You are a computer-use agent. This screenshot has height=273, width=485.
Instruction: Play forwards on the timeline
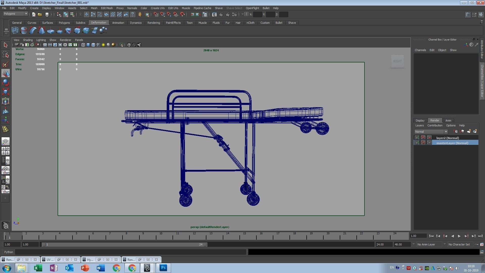pyautogui.click(x=459, y=236)
